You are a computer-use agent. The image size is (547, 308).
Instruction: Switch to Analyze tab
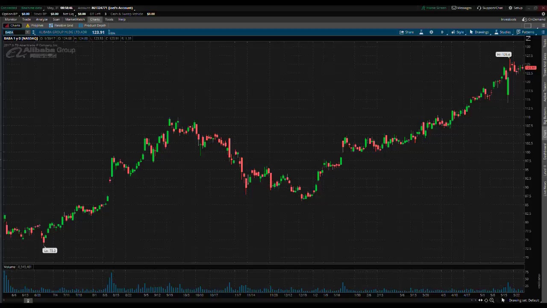pos(42,19)
